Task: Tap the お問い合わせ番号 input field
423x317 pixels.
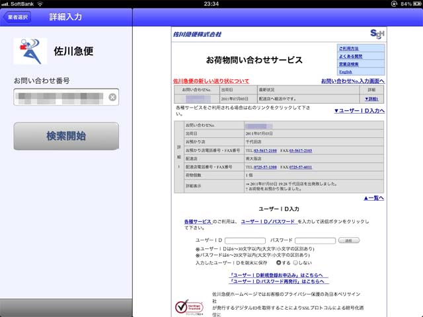Action: (66, 97)
